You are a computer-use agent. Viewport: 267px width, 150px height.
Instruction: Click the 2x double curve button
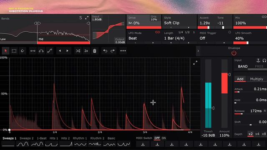[86, 51]
